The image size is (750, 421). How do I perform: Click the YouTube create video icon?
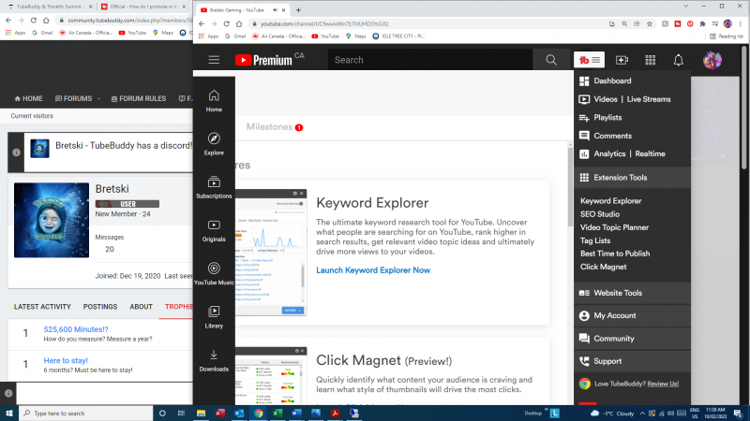coord(622,60)
